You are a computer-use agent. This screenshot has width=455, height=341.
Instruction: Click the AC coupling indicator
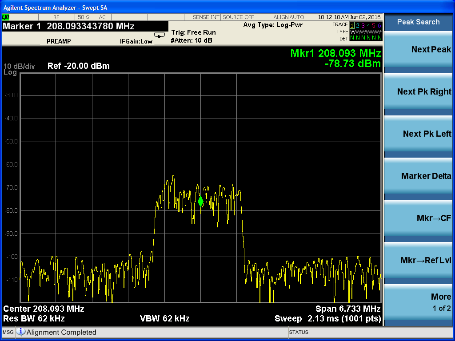tap(102, 17)
